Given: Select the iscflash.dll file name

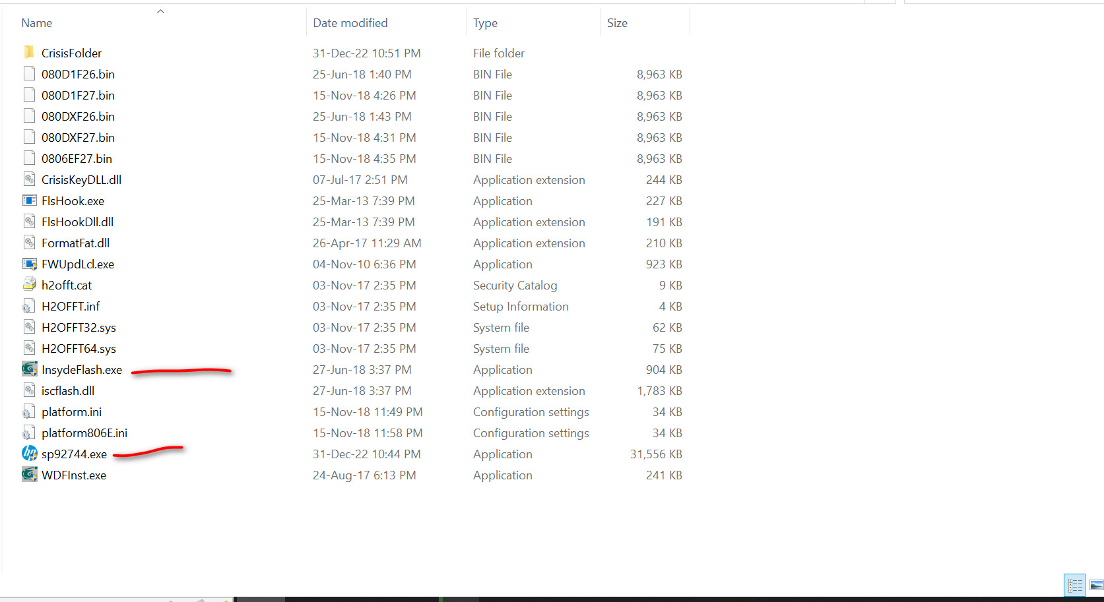Looking at the screenshot, I should (x=68, y=391).
